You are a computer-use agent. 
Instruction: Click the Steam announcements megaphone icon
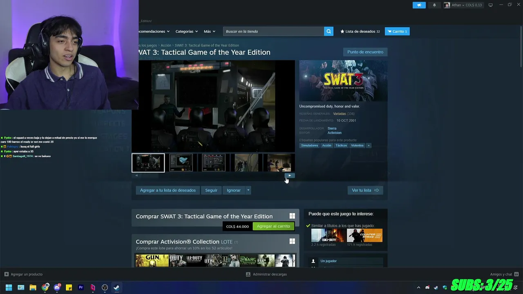coord(419,5)
